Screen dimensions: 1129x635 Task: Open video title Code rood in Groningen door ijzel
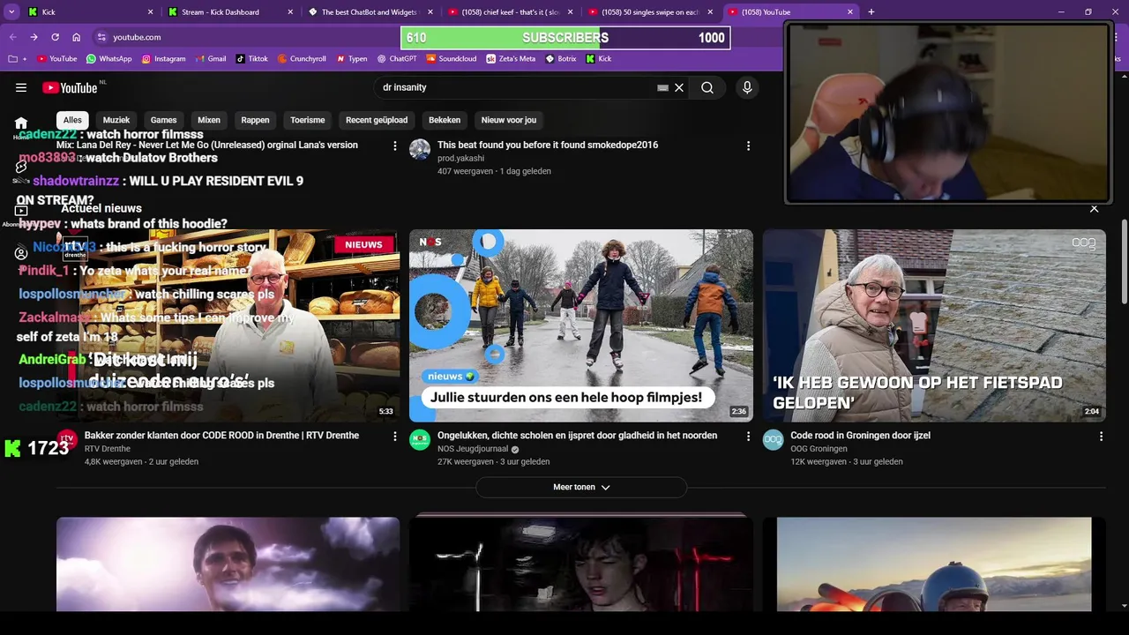tap(860, 436)
